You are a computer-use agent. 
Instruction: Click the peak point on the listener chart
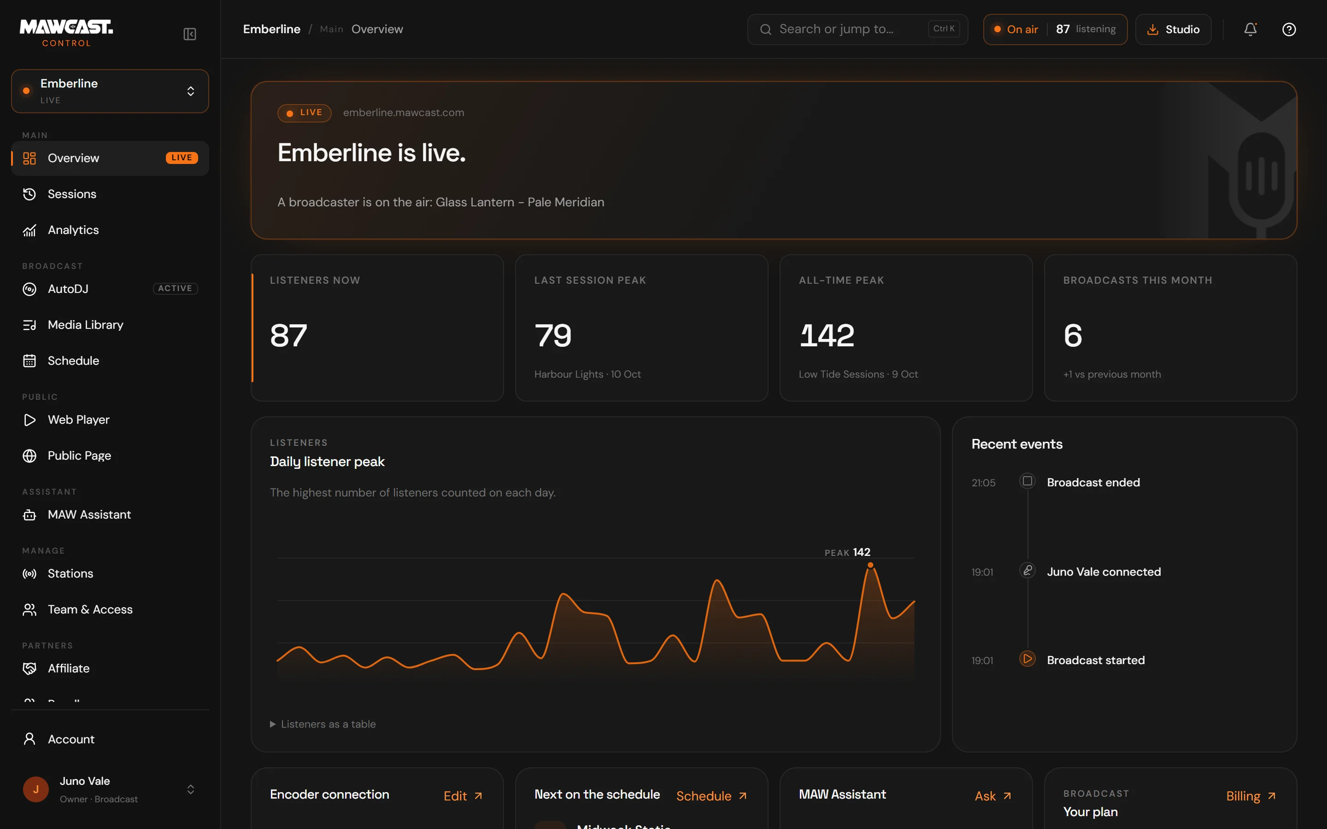point(870,565)
